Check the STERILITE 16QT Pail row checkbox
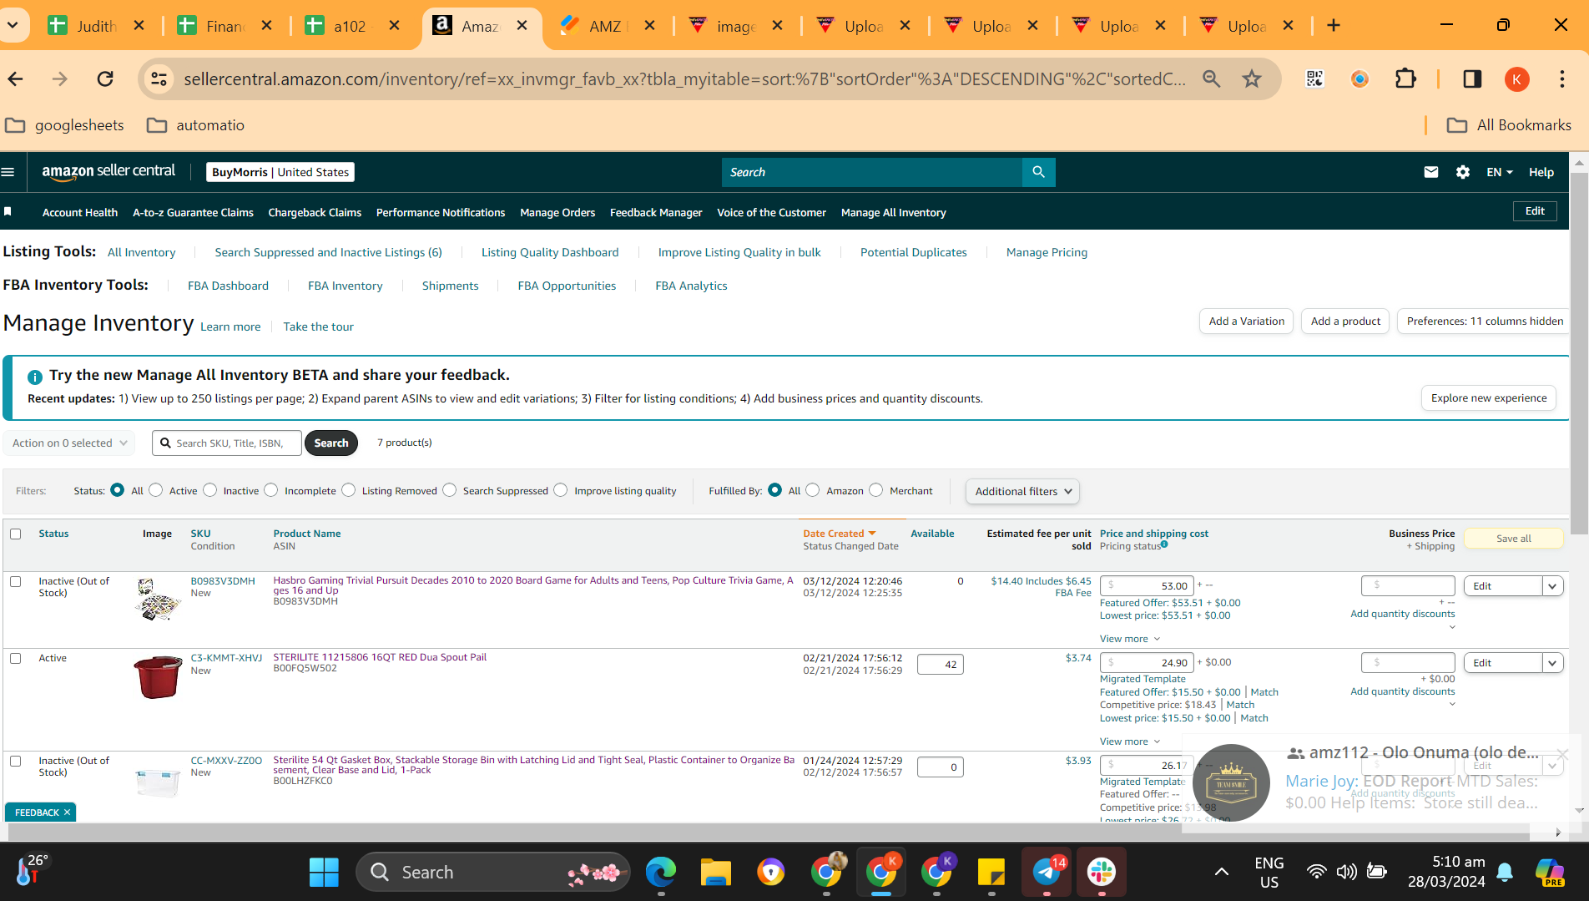 click(x=16, y=658)
